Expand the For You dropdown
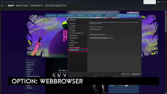The image size is (167, 94). (x=108, y=15)
